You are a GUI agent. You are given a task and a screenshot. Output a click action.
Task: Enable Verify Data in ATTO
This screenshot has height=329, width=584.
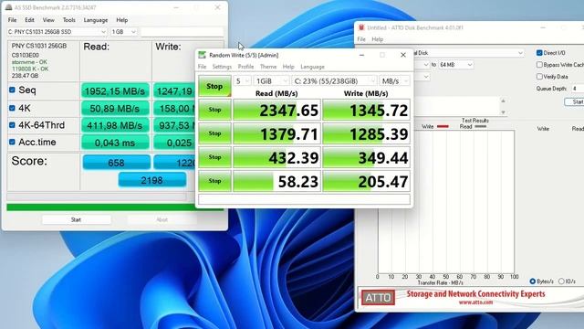pyautogui.click(x=539, y=77)
